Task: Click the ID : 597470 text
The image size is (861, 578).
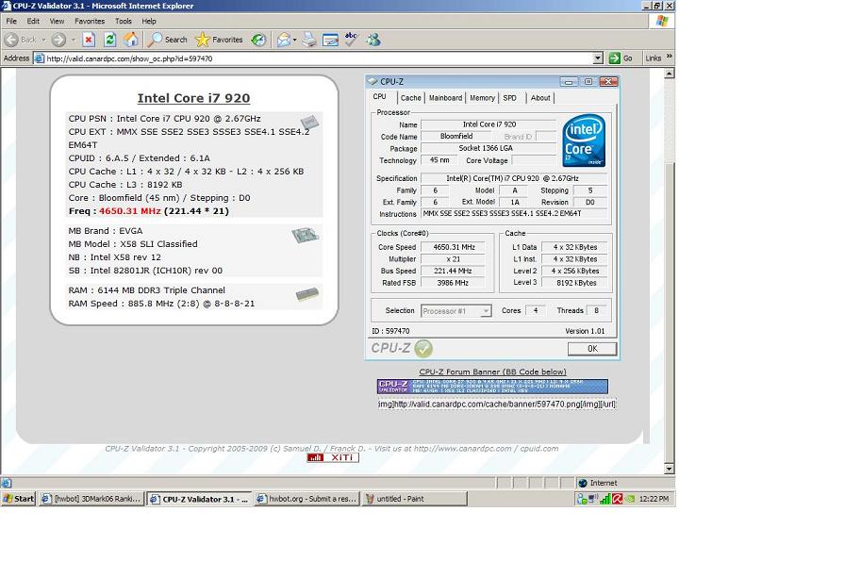Action: (x=390, y=331)
